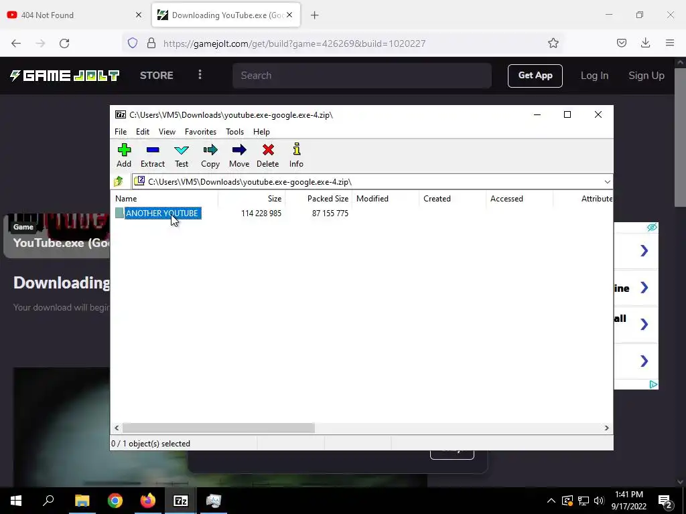
Task: Open the Info toolbar icon
Action: (x=296, y=155)
